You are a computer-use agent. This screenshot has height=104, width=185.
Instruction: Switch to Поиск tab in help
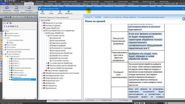coord(58,18)
